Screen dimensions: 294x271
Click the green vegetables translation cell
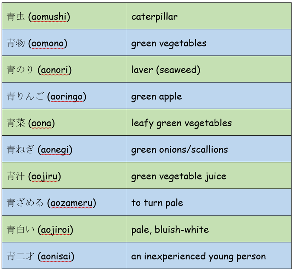(209, 42)
